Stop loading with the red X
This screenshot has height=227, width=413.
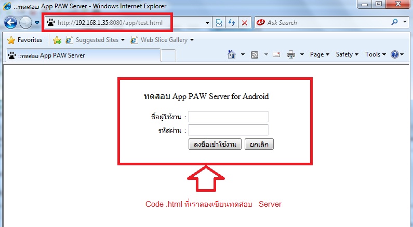click(x=245, y=23)
